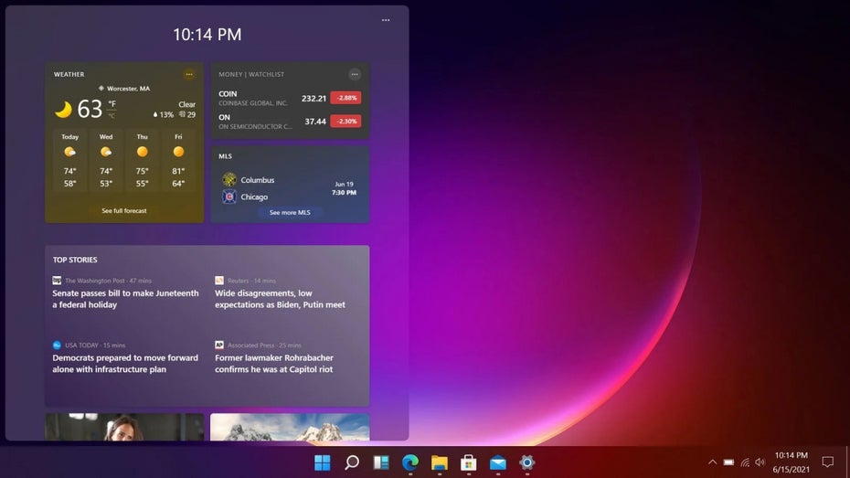Click the TOP STORIES heading
Viewport: 850px width, 478px height.
point(75,260)
